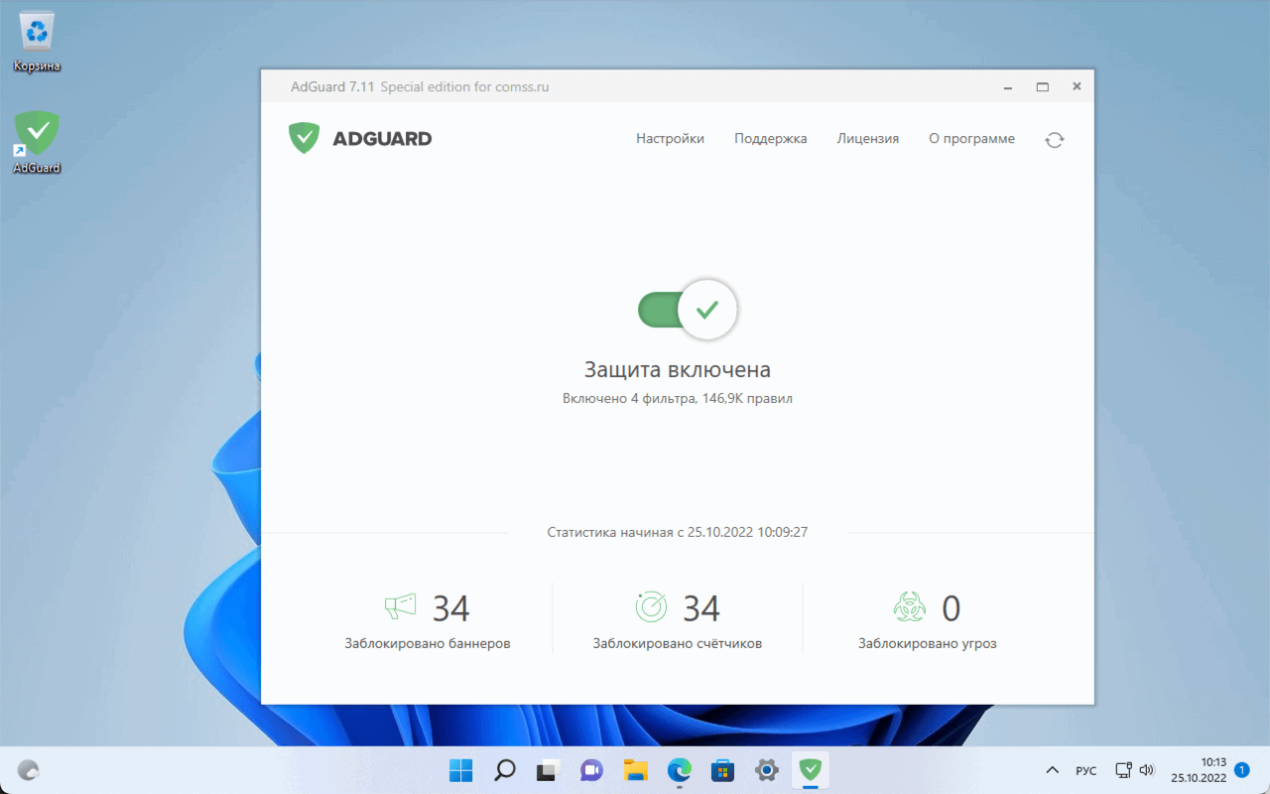Show hidden system tray icons
This screenshot has height=794, width=1270.
point(1053,770)
